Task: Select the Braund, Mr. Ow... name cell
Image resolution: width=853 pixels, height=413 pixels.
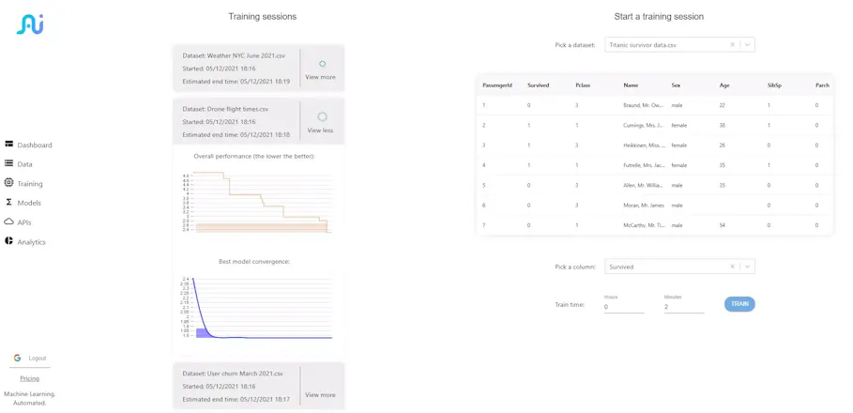Action: click(643, 105)
